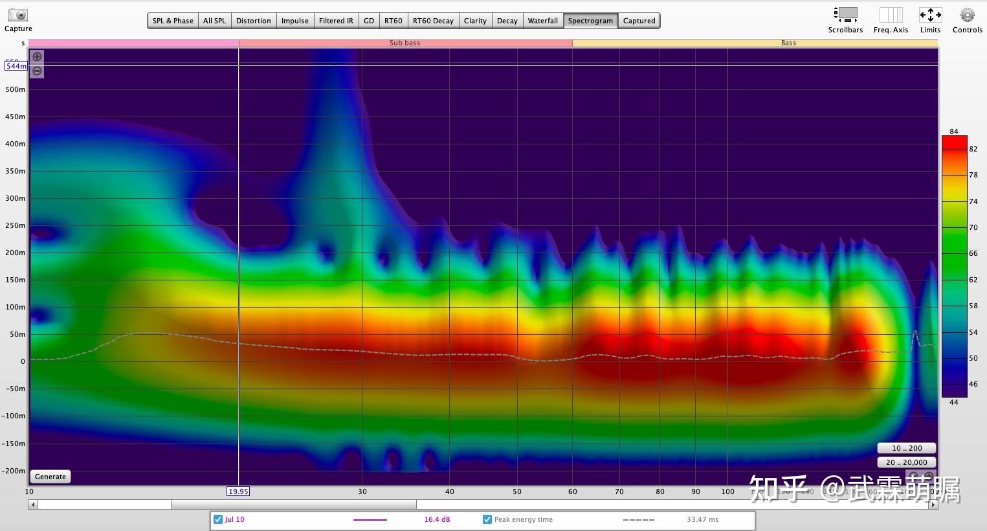This screenshot has width=987, height=531.
Task: Click the Jul 10 measurement name
Action: click(x=235, y=519)
